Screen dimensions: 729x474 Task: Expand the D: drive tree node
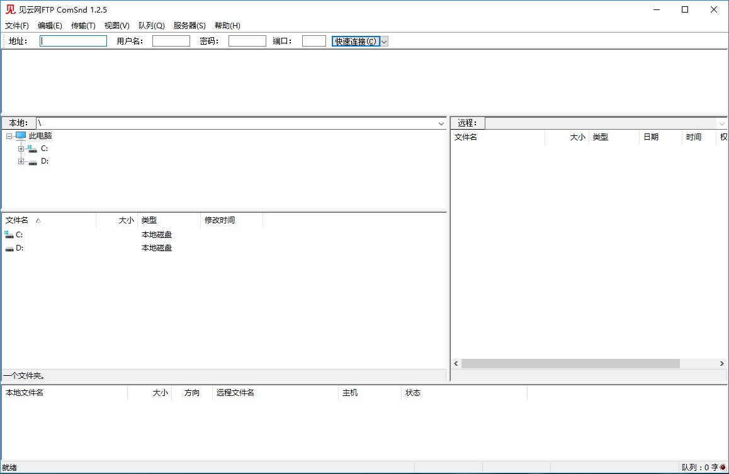pos(21,162)
